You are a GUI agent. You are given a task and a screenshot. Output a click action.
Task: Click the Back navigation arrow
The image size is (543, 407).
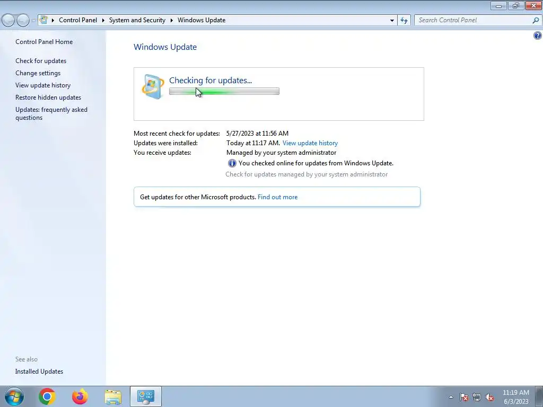click(8, 21)
